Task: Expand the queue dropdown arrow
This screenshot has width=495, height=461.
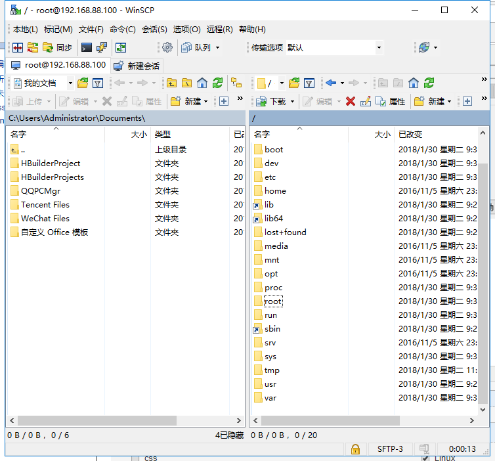Action: tap(217, 48)
